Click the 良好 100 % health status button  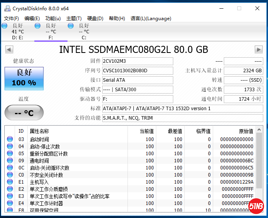[x=24, y=78]
